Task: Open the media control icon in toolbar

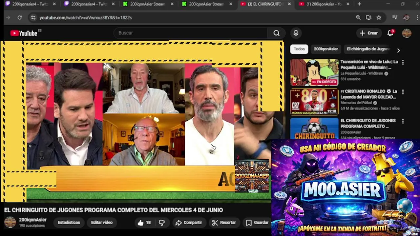Action: 395,17
